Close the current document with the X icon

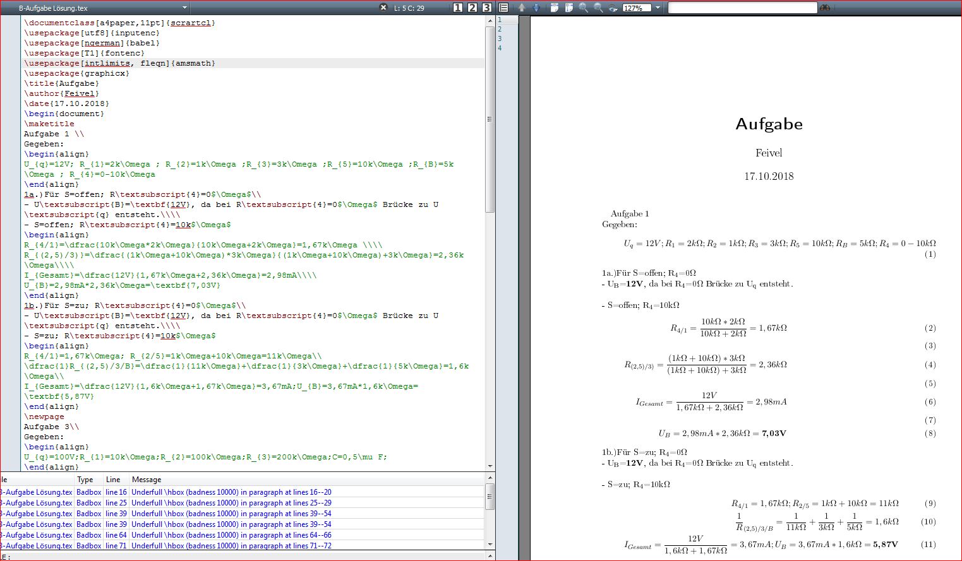[383, 8]
